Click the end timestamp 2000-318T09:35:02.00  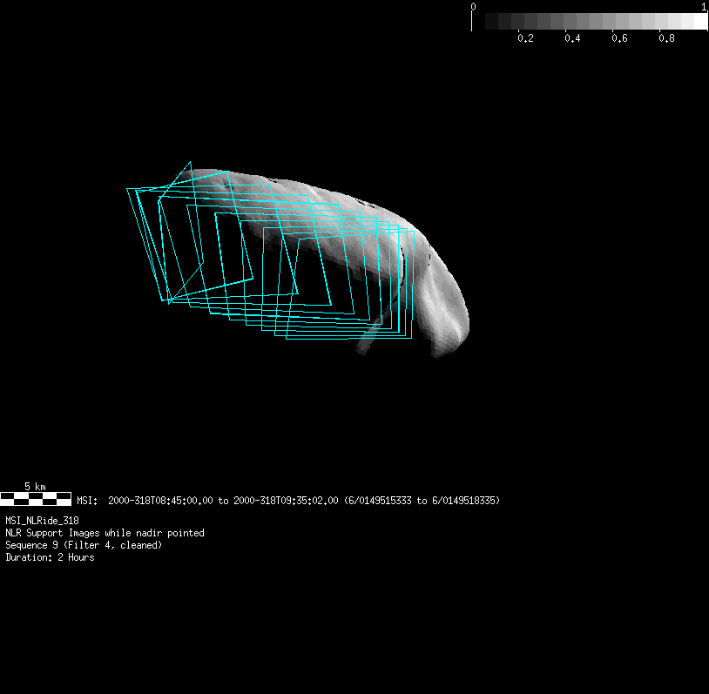[x=286, y=501]
